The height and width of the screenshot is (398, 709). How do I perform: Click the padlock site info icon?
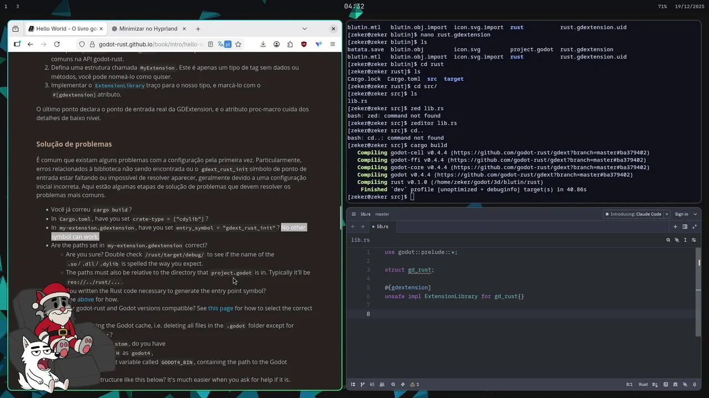pyautogui.click(x=91, y=44)
